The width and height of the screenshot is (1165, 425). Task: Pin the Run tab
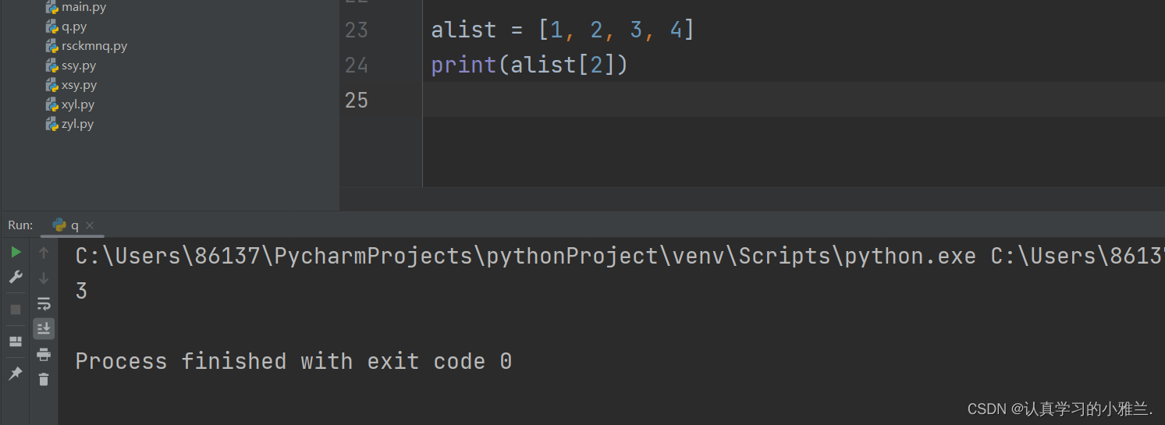(16, 374)
